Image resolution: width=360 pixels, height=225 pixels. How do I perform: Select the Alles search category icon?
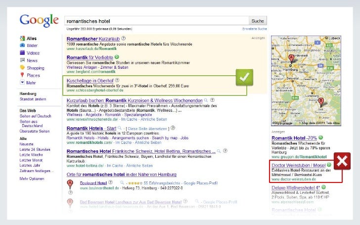click(22, 39)
